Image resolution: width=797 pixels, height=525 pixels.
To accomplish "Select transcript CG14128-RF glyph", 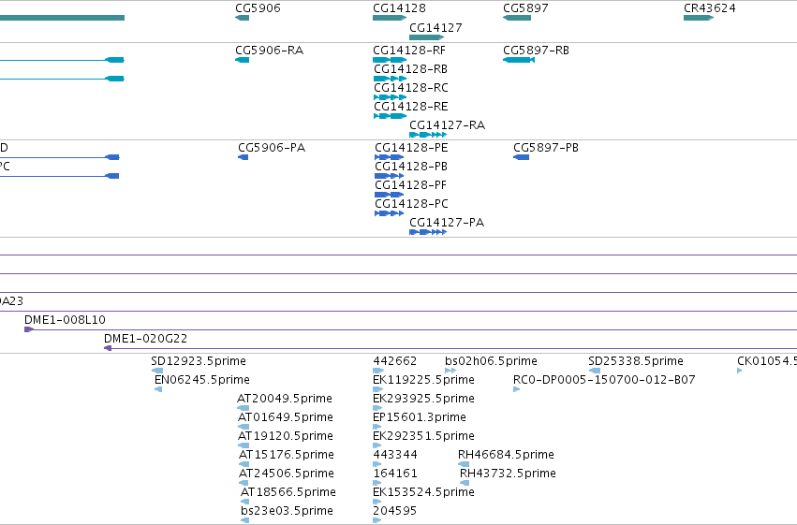I will pos(390,60).
